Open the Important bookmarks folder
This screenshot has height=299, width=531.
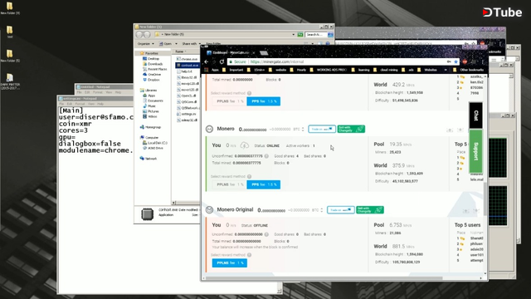coord(233,70)
